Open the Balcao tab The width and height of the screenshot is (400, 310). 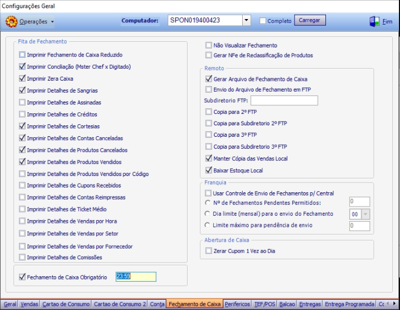pos(287,304)
